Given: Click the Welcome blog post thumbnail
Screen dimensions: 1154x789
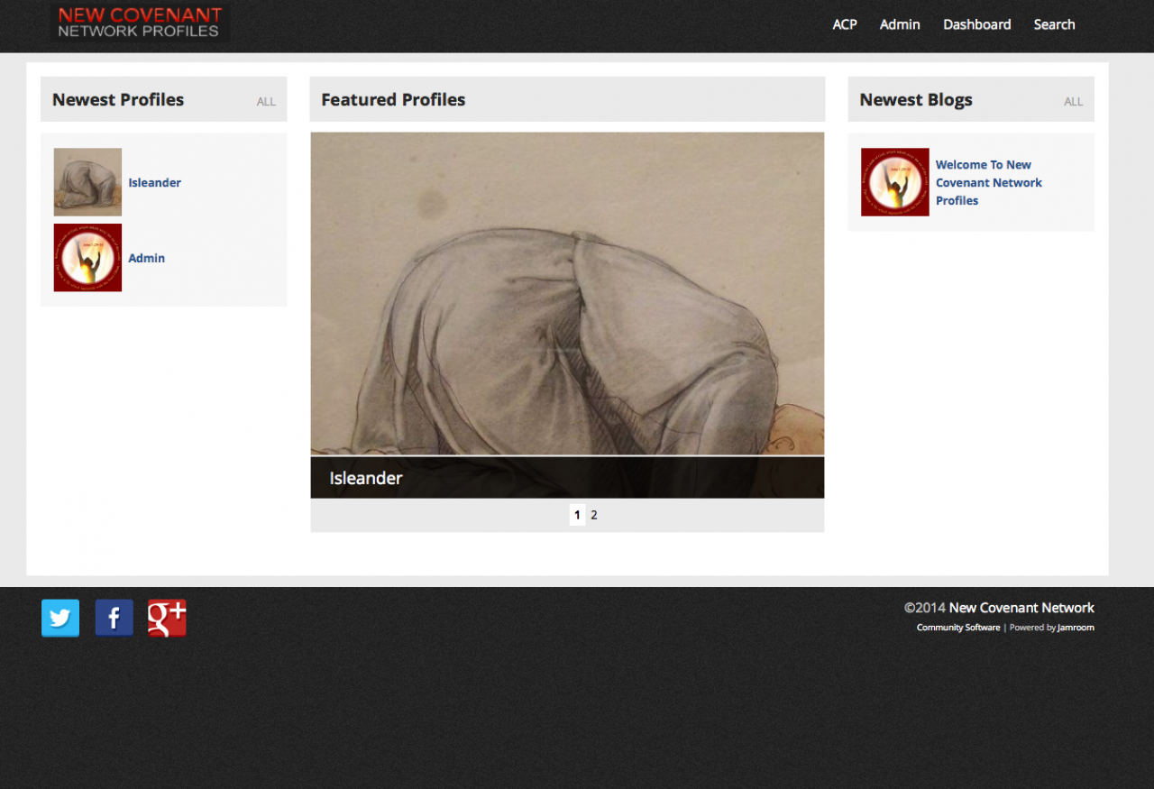Looking at the screenshot, I should coord(895,182).
